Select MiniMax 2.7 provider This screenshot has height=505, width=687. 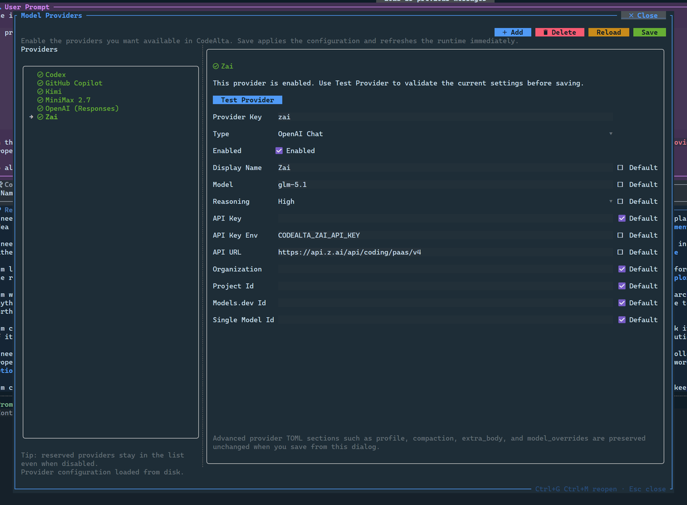[68, 100]
